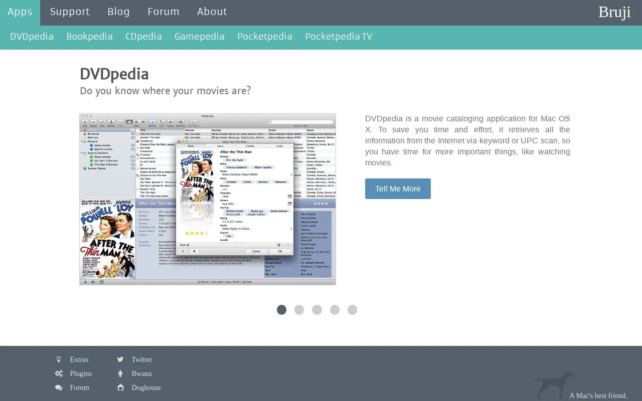Click the dog silhouette logo in the footer
The height and width of the screenshot is (401, 642).
[x=554, y=384]
